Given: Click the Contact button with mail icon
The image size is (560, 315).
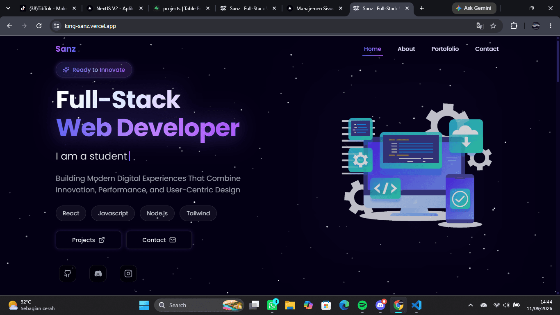Looking at the screenshot, I should click(159, 240).
